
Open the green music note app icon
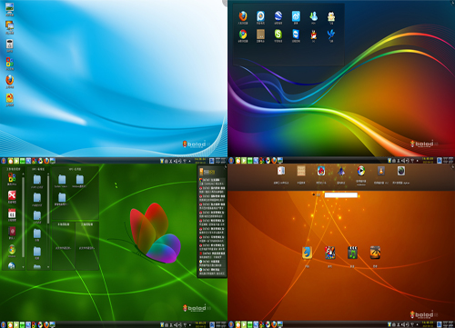click(x=352, y=253)
